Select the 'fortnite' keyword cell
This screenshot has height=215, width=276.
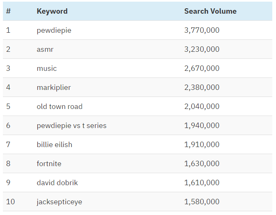[49, 164]
